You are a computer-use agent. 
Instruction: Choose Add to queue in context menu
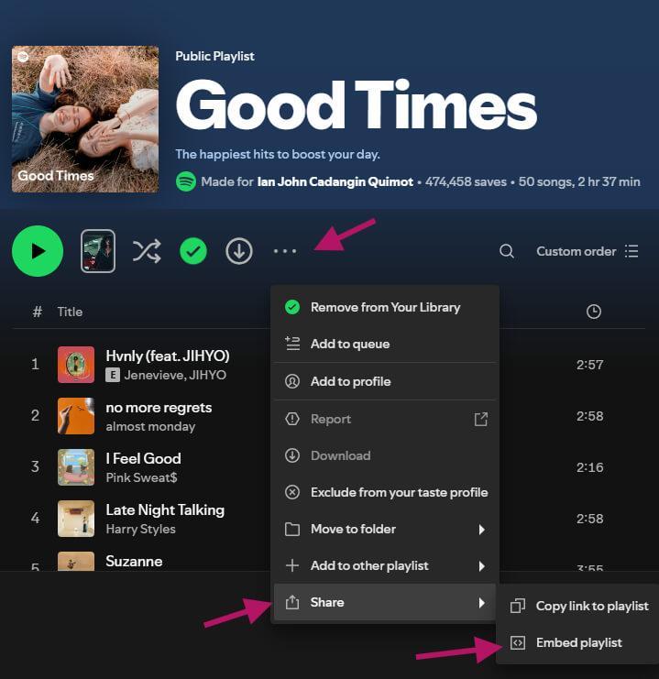pos(385,344)
